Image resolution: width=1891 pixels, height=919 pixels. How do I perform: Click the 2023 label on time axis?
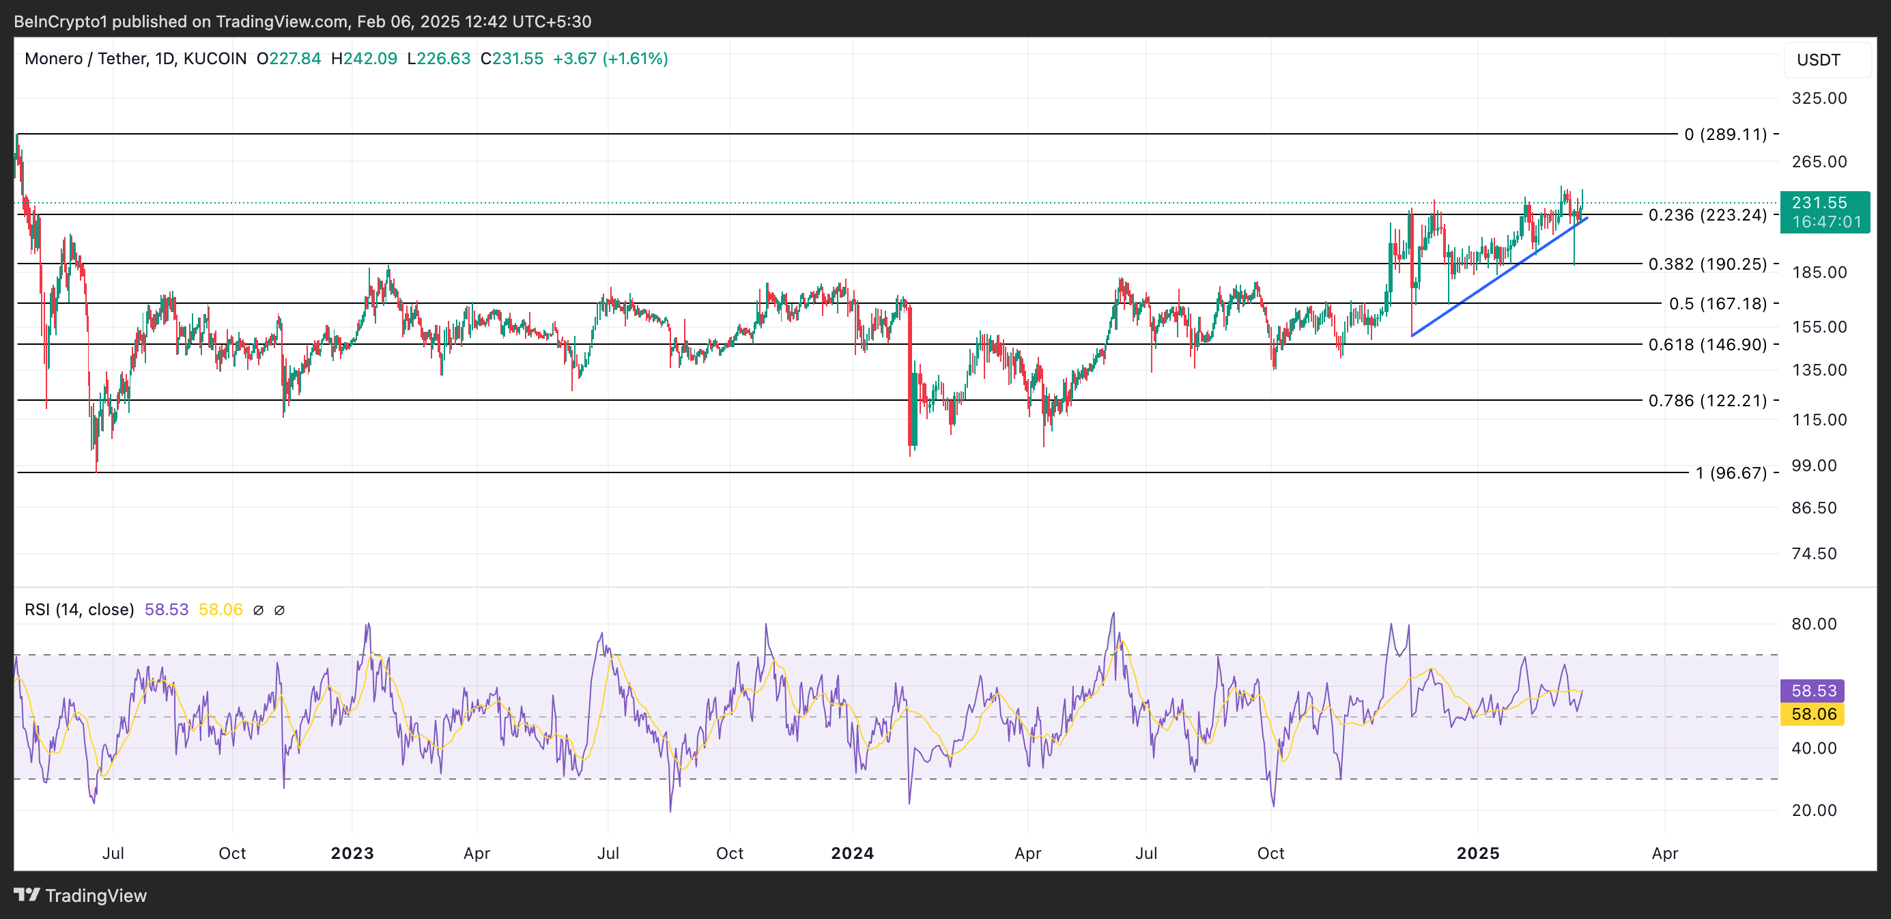tap(352, 853)
